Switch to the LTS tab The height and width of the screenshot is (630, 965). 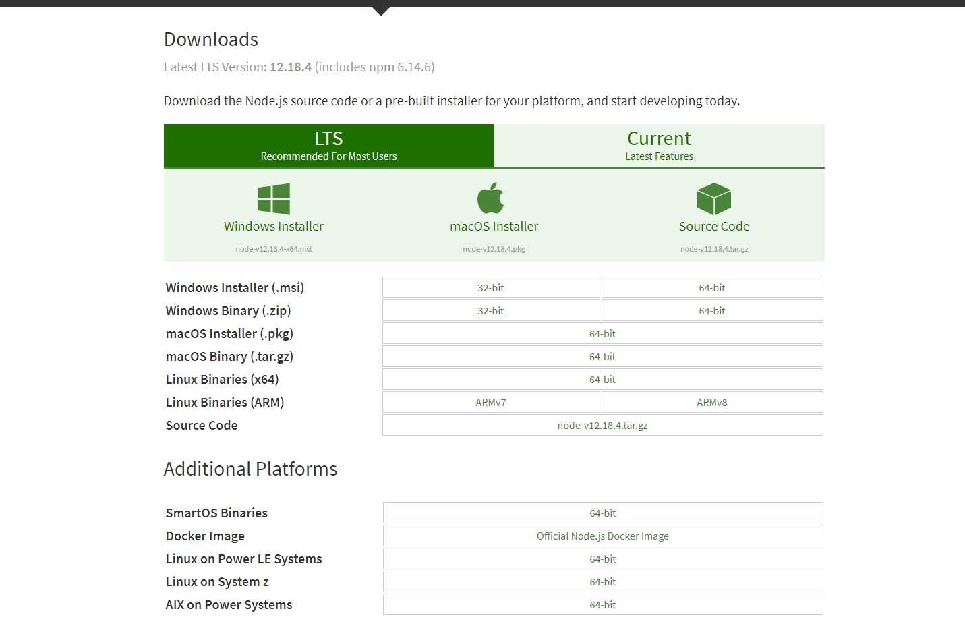coord(329,146)
